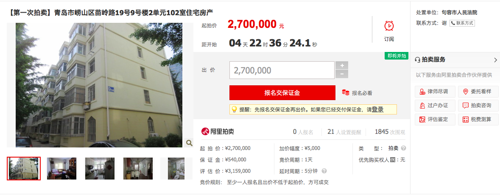Click help icon next to 拍卖 type
The width and height of the screenshot is (500, 196).
pyautogui.click(x=403, y=148)
